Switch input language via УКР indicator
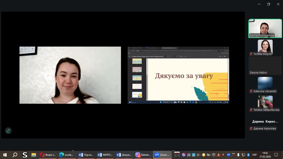This screenshot has height=159, width=283. [255, 155]
